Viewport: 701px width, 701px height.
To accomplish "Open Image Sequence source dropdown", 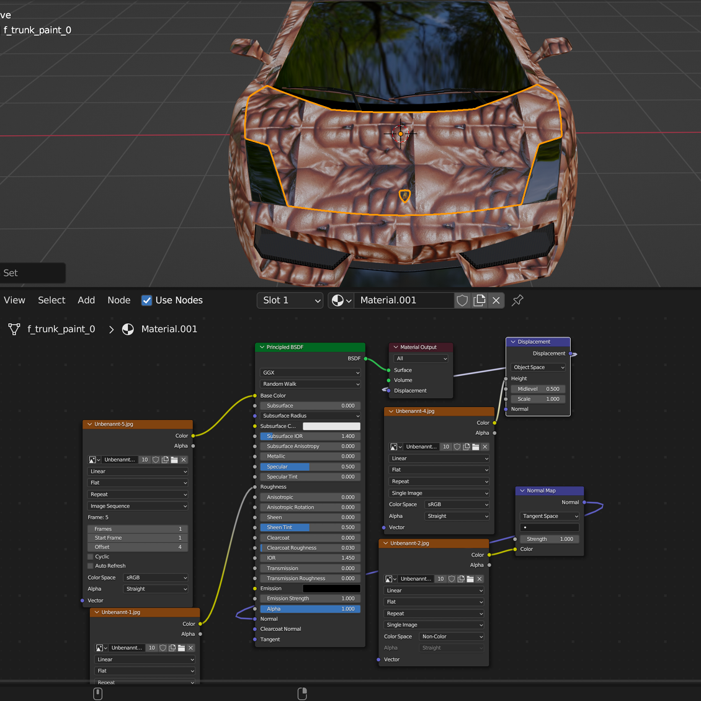I will [138, 506].
